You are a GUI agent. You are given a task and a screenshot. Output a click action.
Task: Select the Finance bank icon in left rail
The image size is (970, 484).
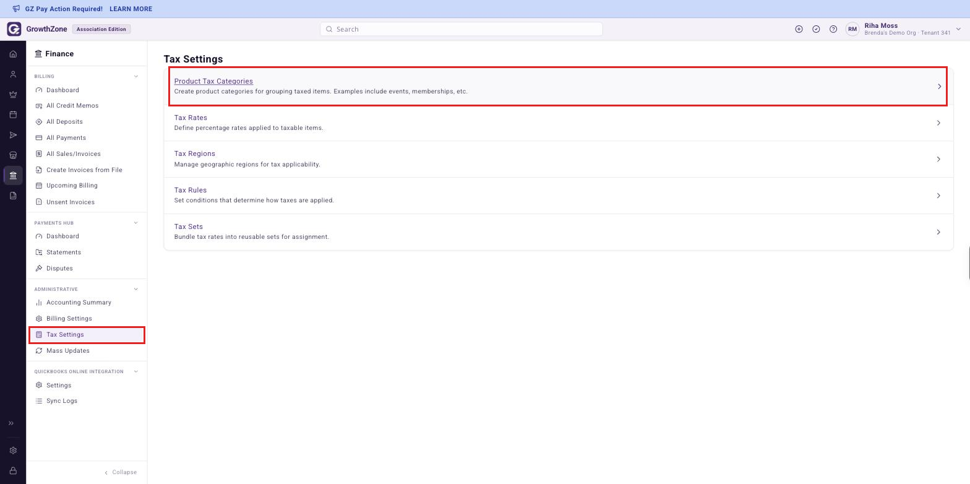13,175
